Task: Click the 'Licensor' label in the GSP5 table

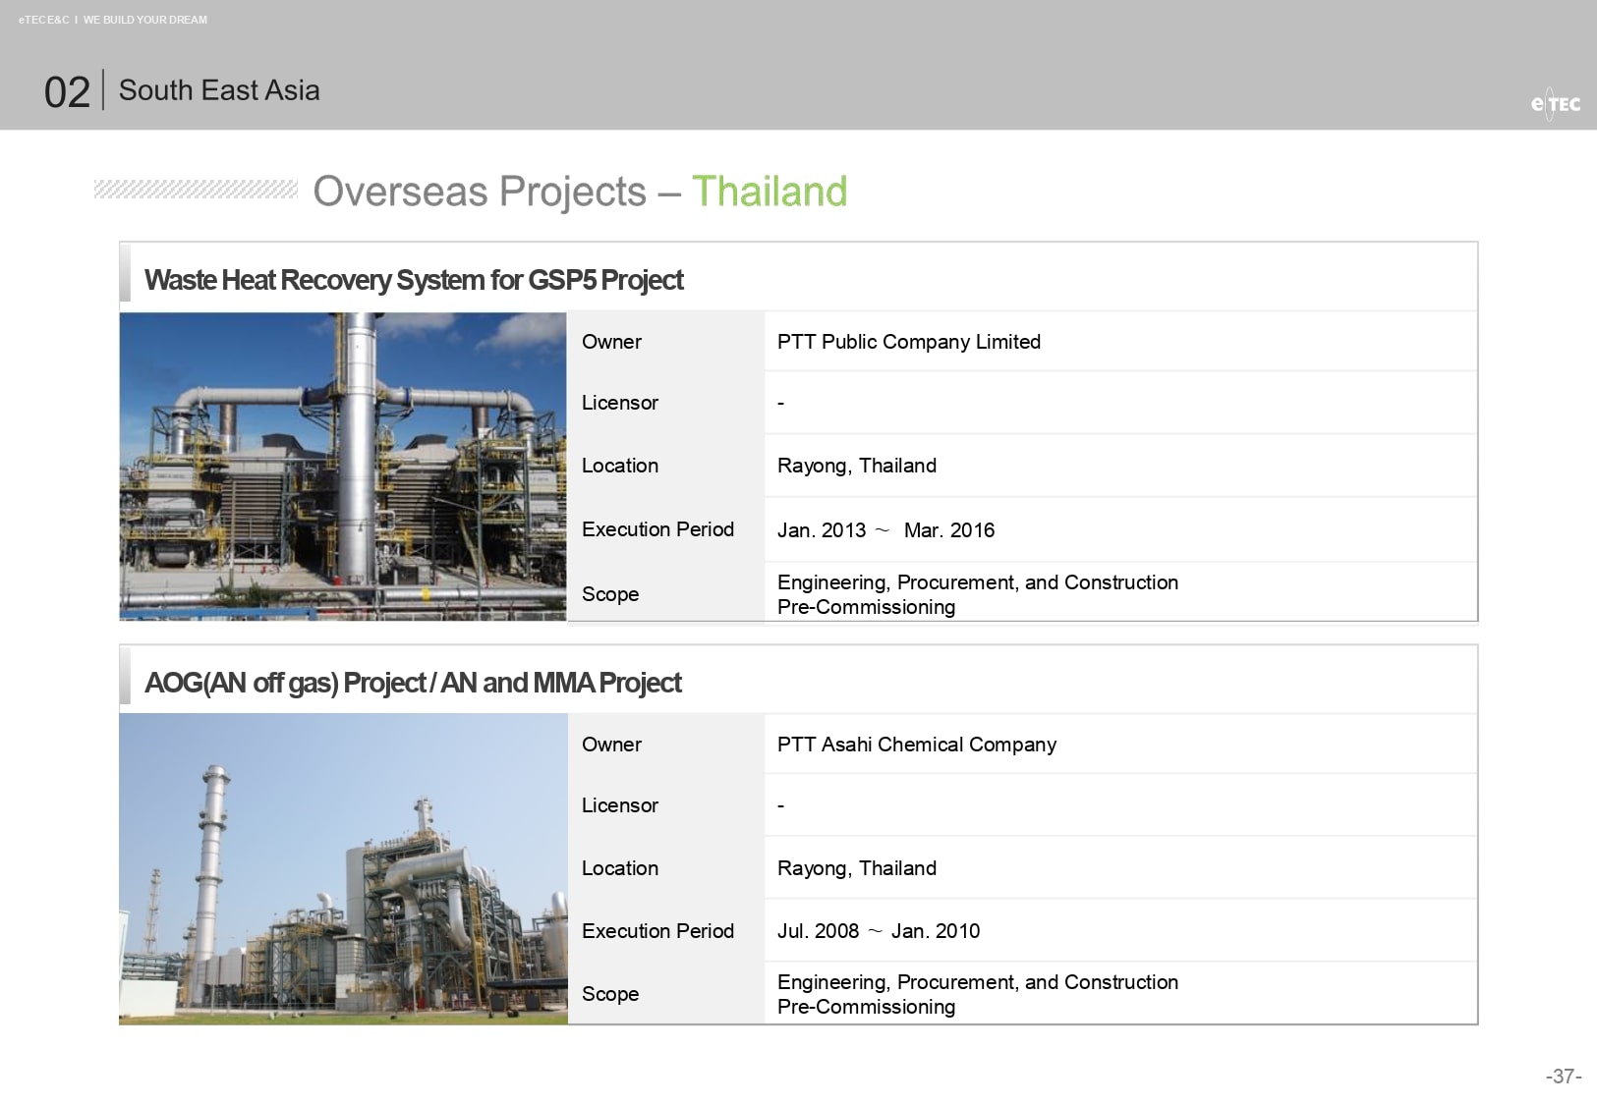Action: coord(620,403)
